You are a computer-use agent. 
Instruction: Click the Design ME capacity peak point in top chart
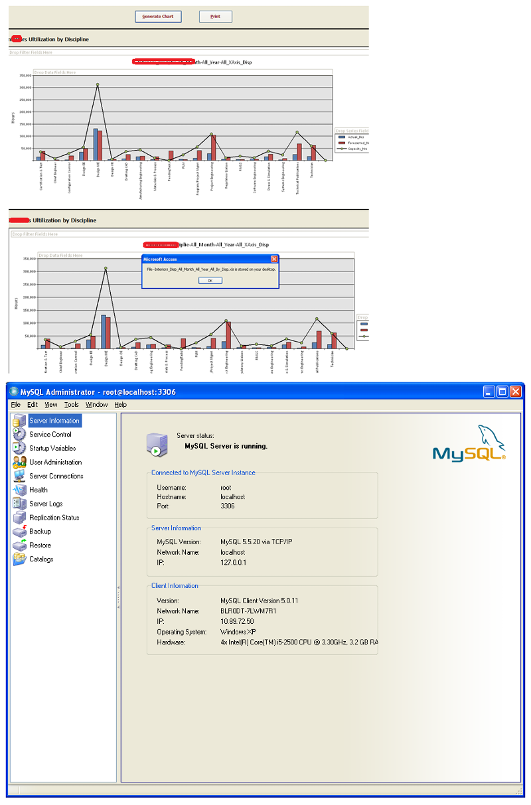(x=97, y=84)
